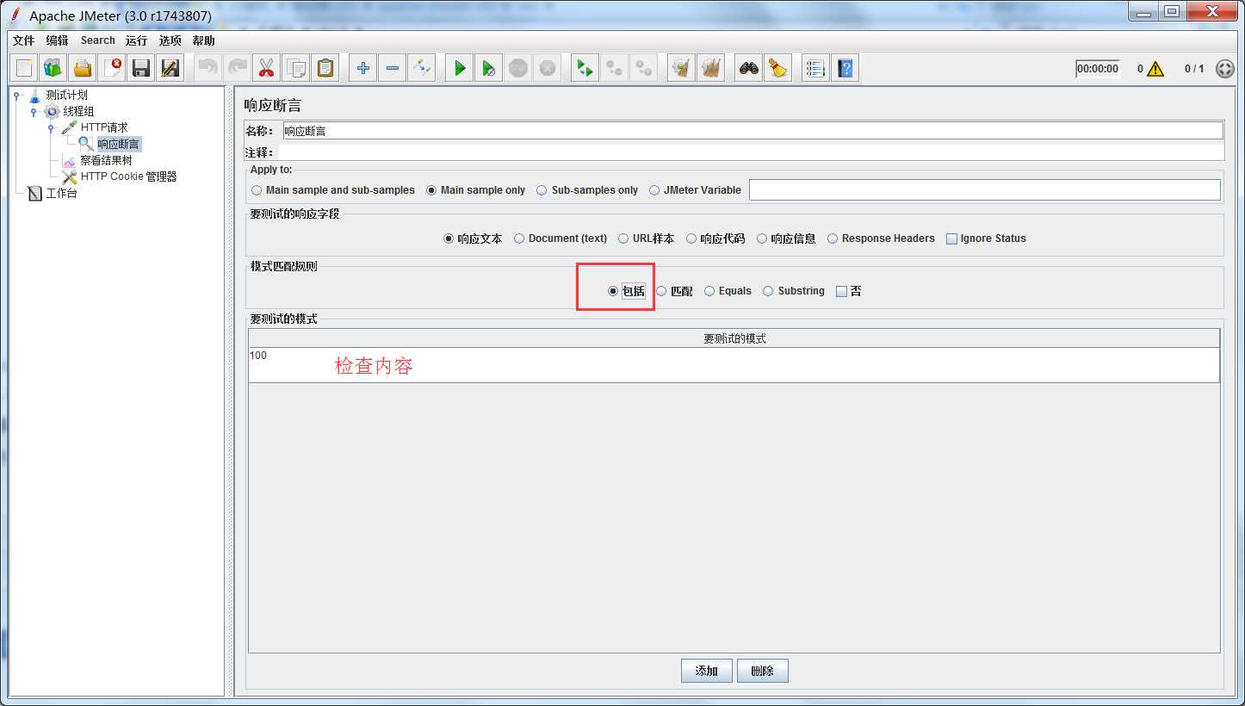Screen dimensions: 1245x706
Task: Open the 编辑 menu
Action: click(58, 40)
